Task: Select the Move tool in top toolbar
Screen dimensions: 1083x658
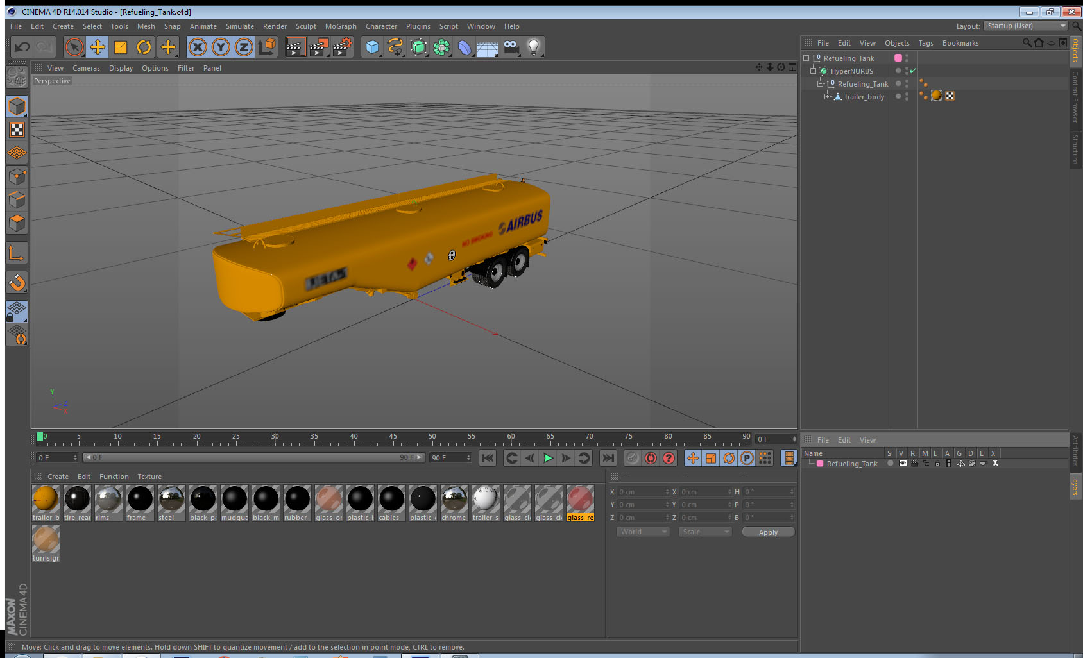Action: 98,47
